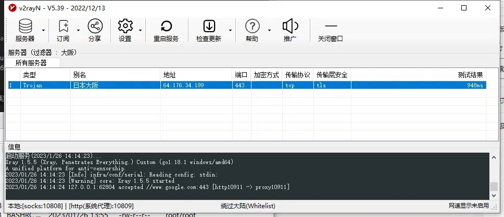Click the 分享 share icon

(x=95, y=26)
